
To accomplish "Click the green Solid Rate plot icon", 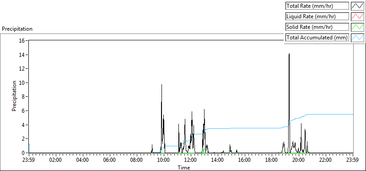I will point(358,27).
